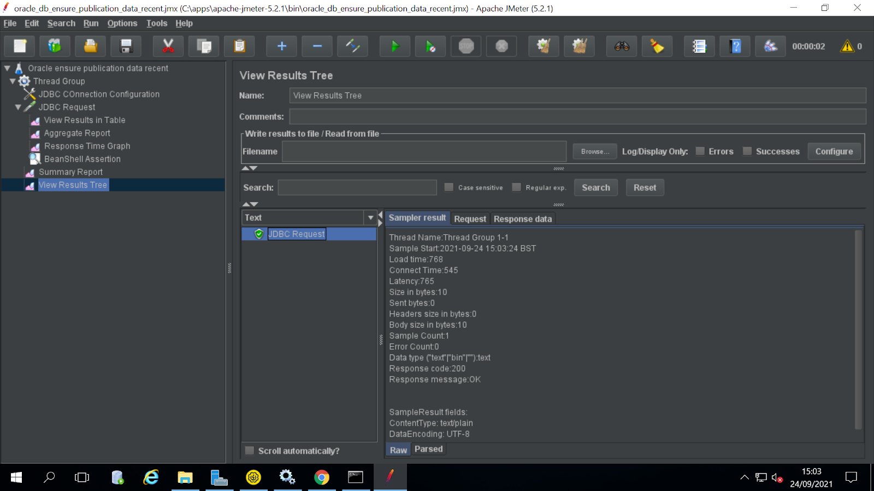This screenshot has width=874, height=491.
Task: Save the test plan with floppy icon
Action: tap(126, 46)
